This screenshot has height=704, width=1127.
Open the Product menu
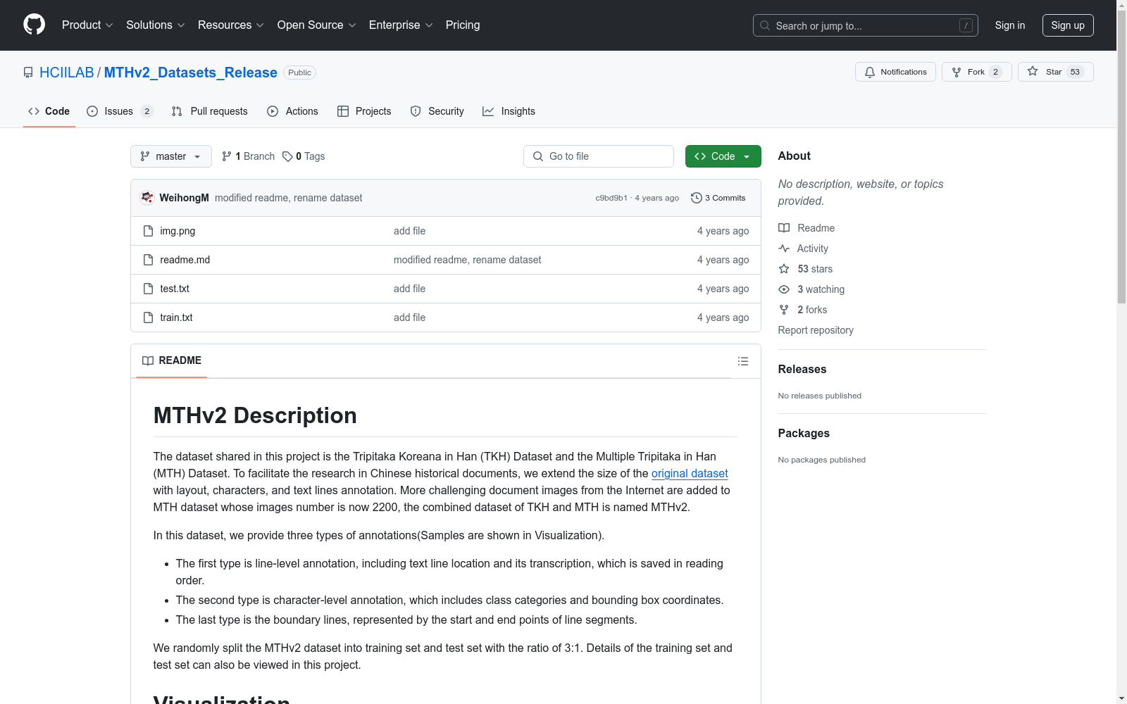87,25
